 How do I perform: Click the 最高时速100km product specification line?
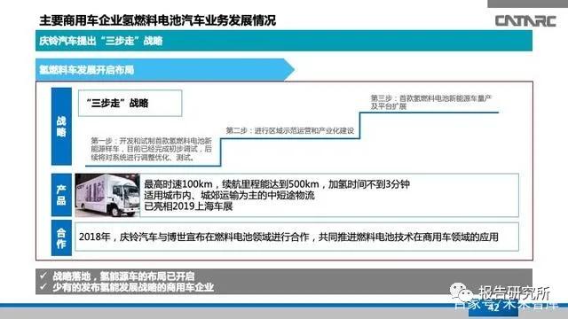click(277, 184)
